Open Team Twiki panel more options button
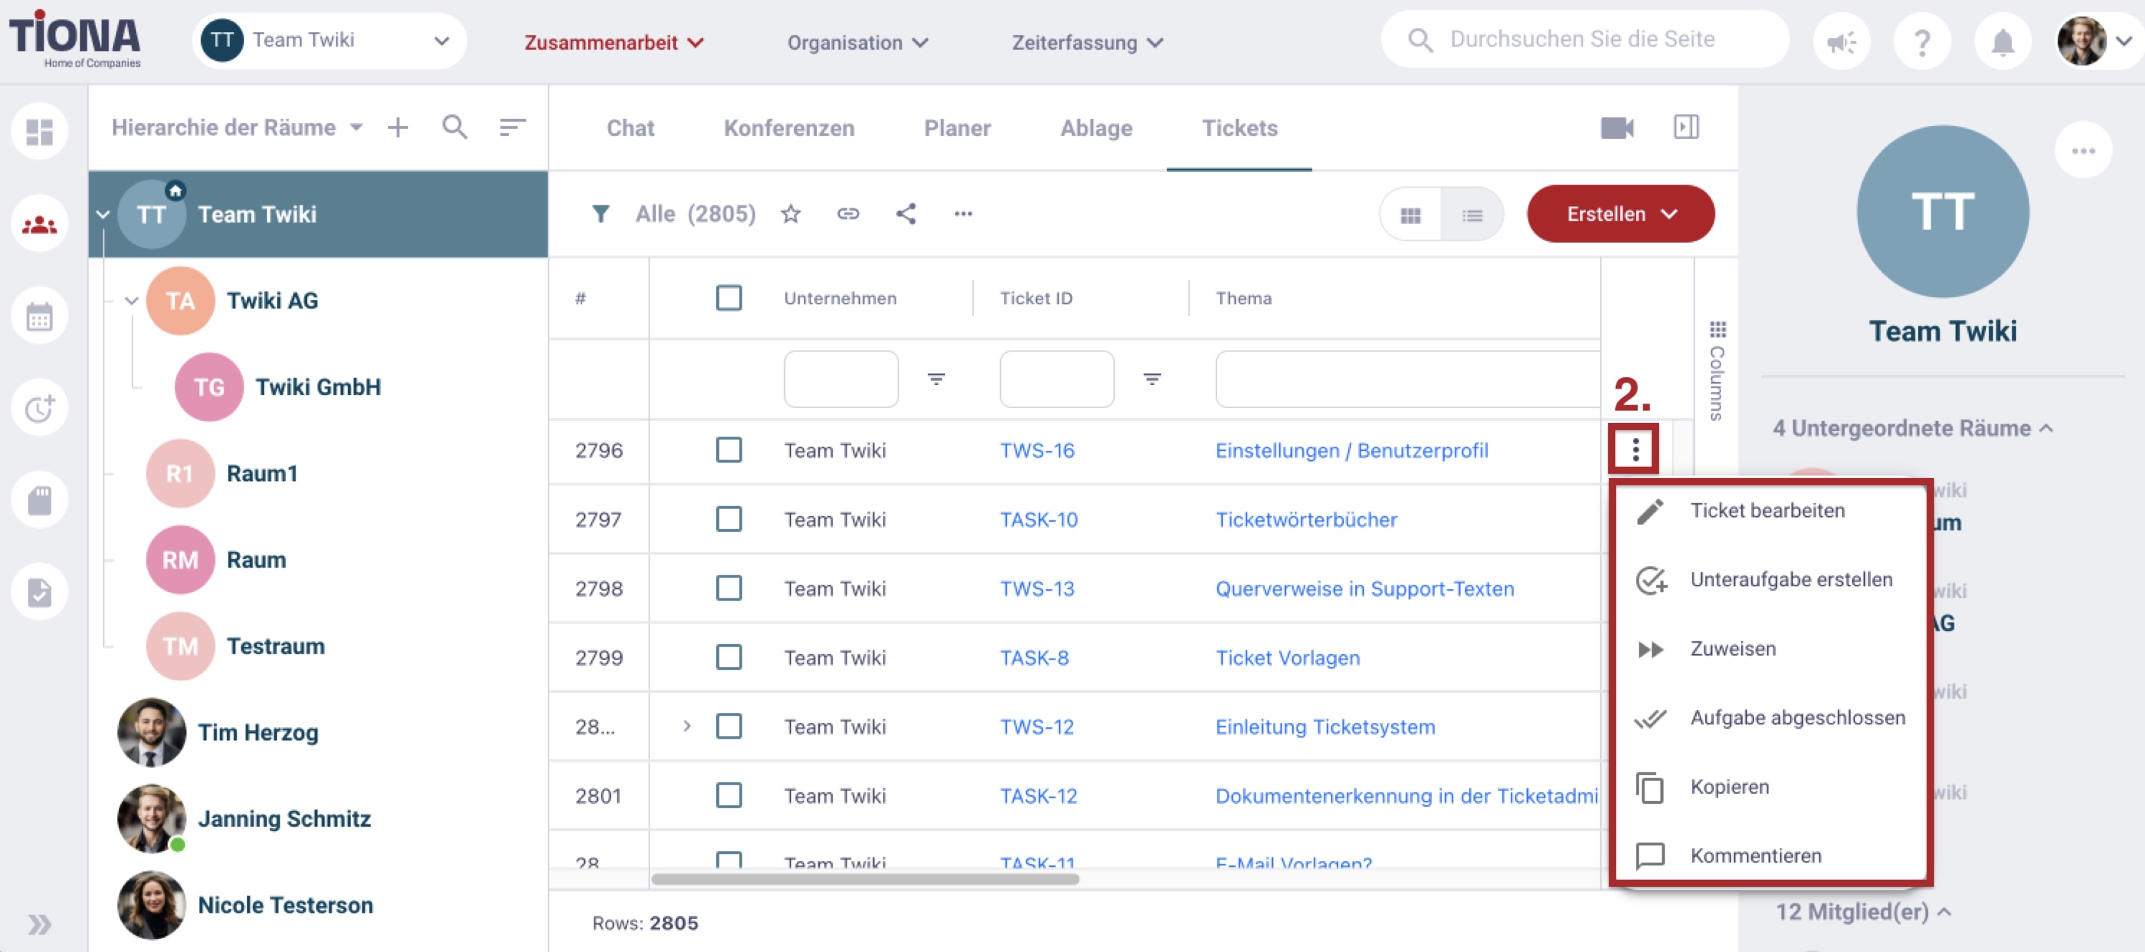2145x952 pixels. [2083, 150]
